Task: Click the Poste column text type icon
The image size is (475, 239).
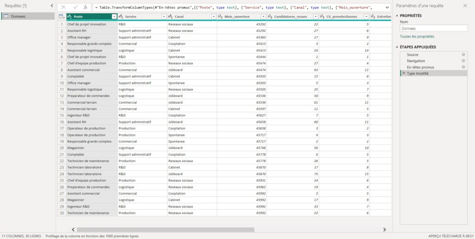Action: [x=70, y=17]
